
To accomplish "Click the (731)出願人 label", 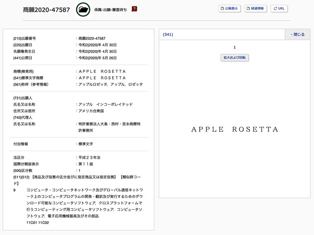I will (x=23, y=98).
